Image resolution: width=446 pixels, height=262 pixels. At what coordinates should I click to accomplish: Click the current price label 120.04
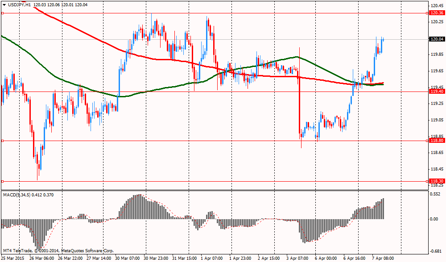click(x=437, y=39)
